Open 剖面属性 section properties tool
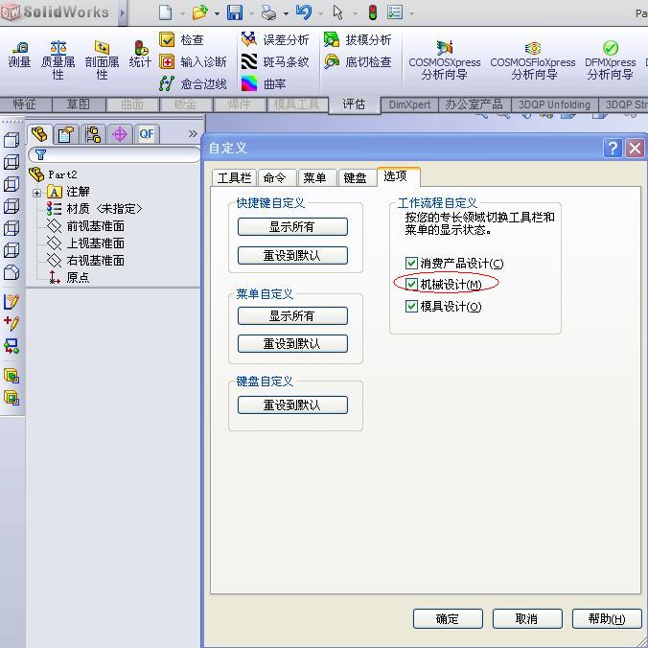 (102, 60)
